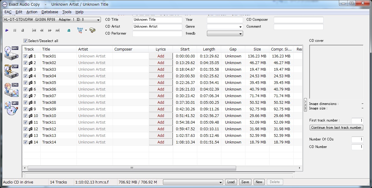372x188 pixels.
Task: Open freedb options dropdown arrow
Action: (86, 30)
